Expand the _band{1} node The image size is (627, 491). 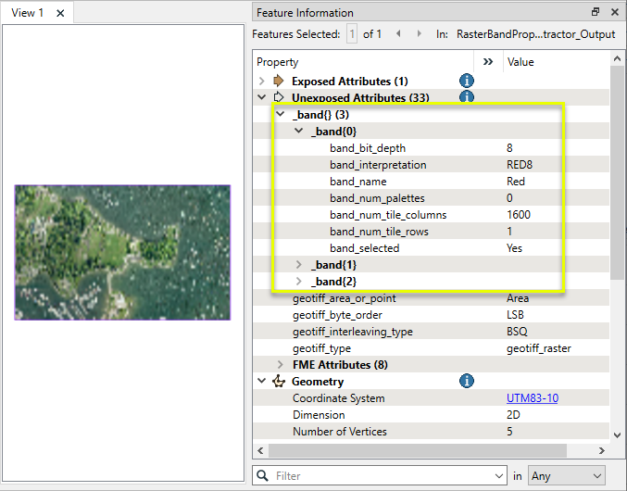click(x=298, y=265)
